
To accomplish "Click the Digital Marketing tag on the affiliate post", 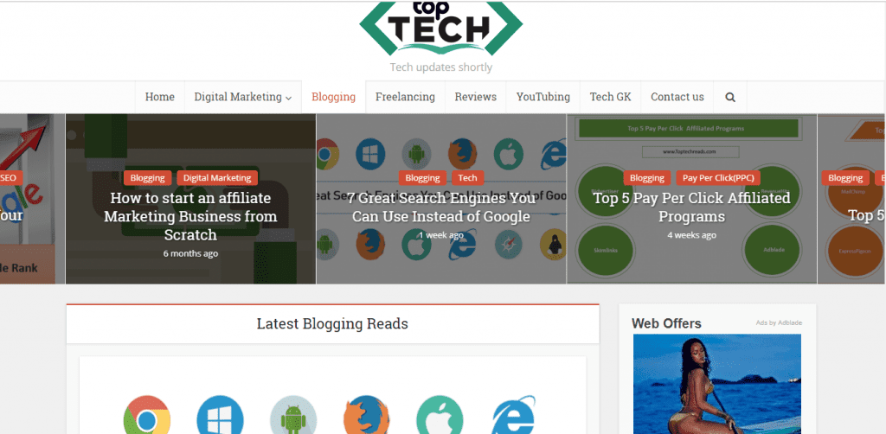I will (217, 178).
